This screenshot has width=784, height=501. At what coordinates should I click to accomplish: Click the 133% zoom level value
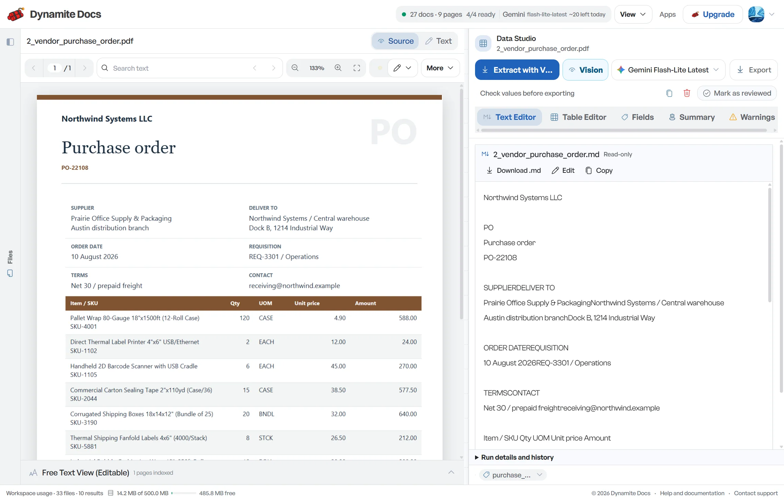click(316, 68)
